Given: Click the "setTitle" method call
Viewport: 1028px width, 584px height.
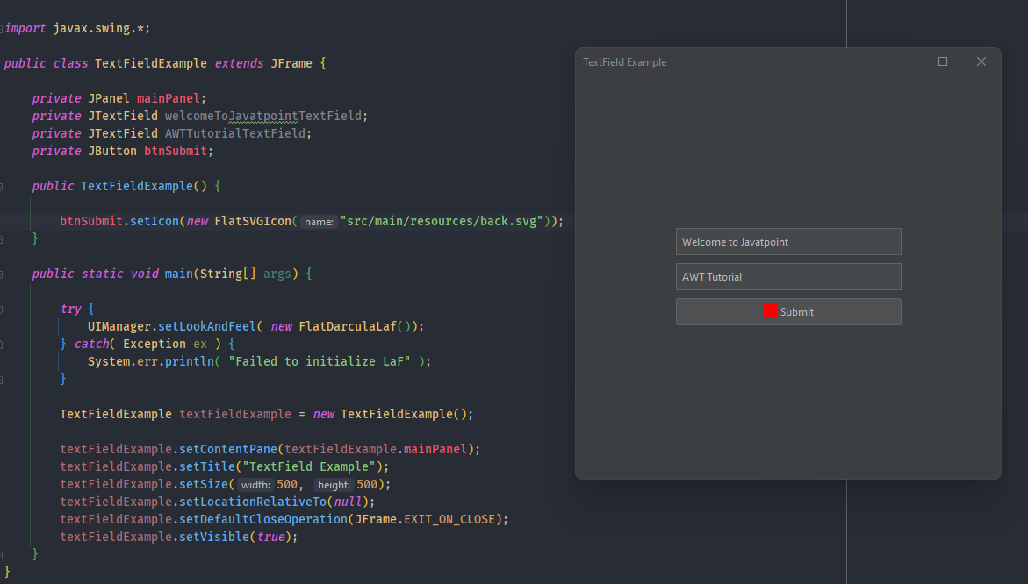Looking at the screenshot, I should tap(207, 466).
